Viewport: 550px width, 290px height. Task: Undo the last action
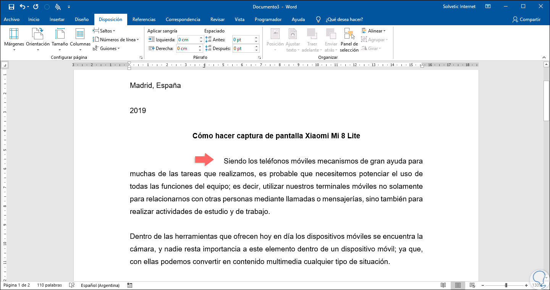[22, 7]
